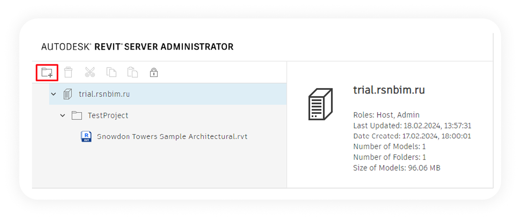
Task: Click the server icon beside trial.rsnbim.ru in tree
Action: click(x=67, y=94)
